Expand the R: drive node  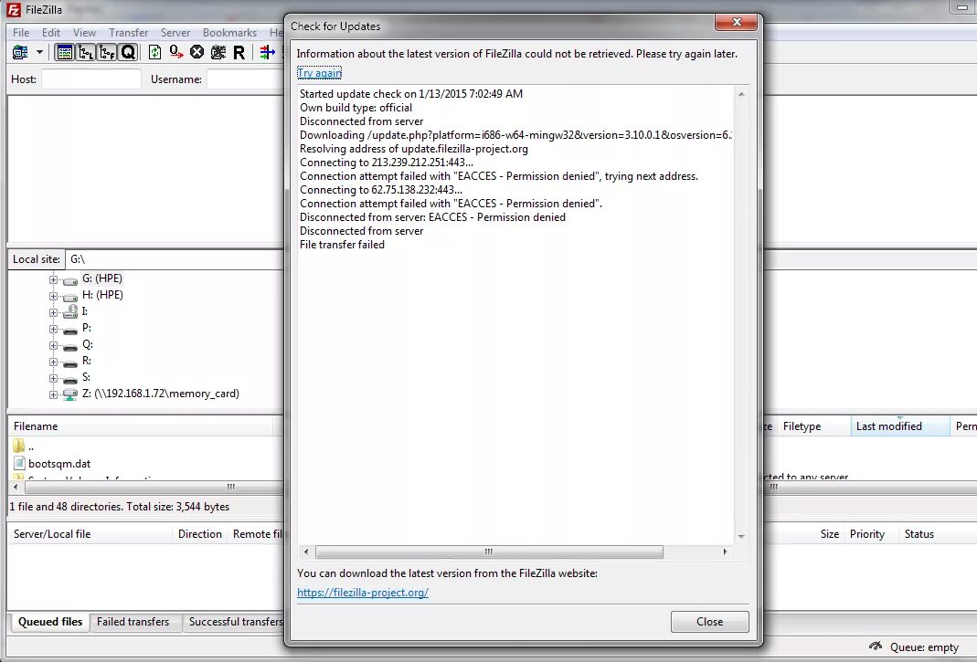[x=54, y=362]
